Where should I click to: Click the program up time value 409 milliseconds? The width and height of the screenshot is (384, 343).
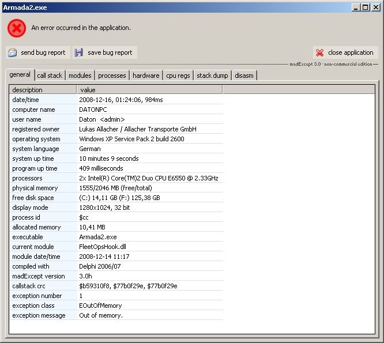pyautogui.click(x=101, y=168)
